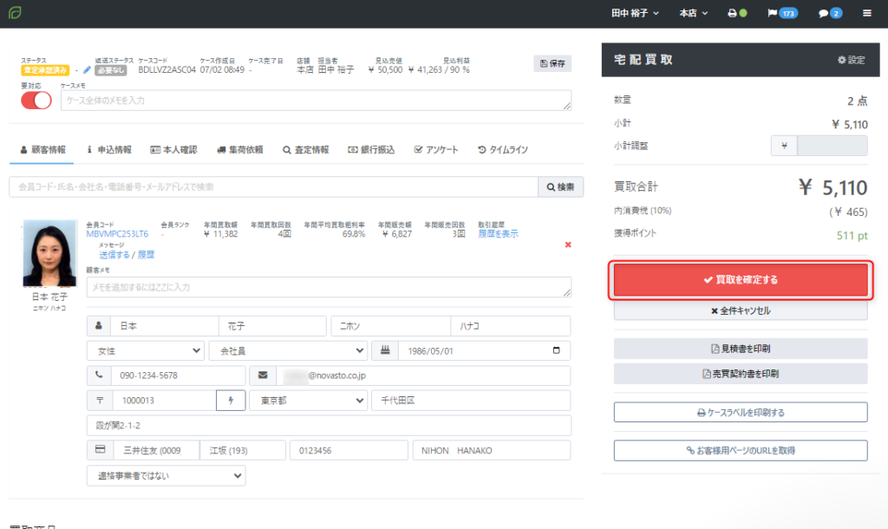Screen dimensions: 888x529
Task: Open the 設定 gear settings
Action: click(x=852, y=60)
